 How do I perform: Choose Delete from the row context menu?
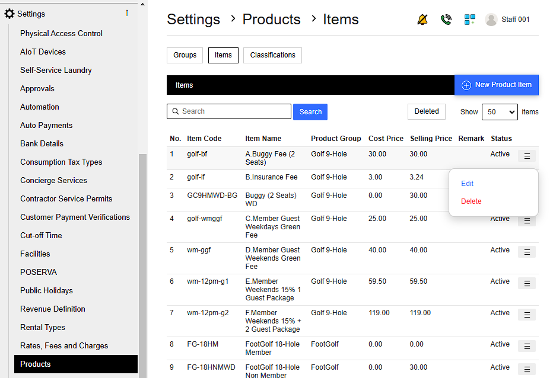tap(471, 201)
